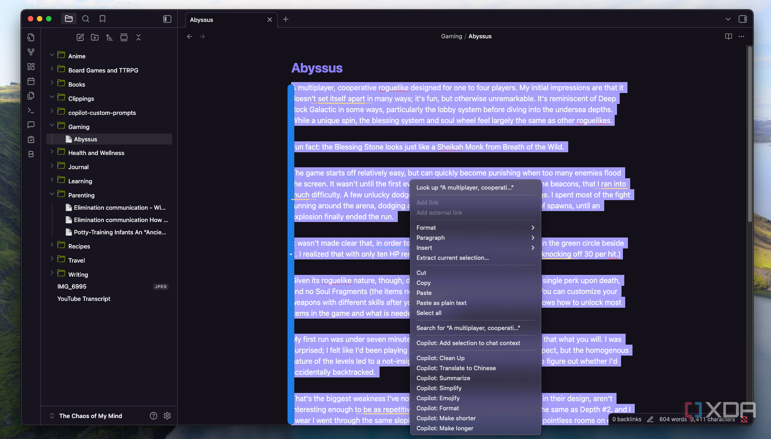The width and height of the screenshot is (771, 439).
Task: Toggle the right sidebar panel
Action: [743, 19]
